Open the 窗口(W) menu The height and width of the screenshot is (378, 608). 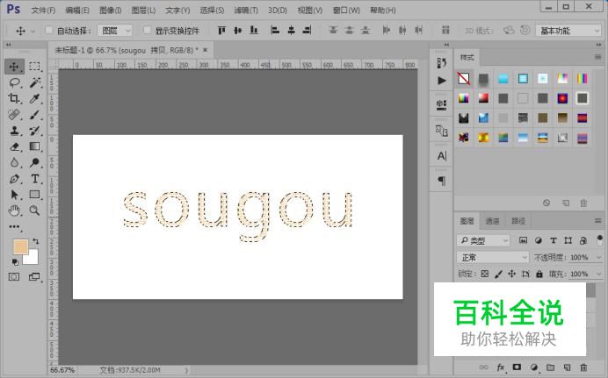coord(346,10)
